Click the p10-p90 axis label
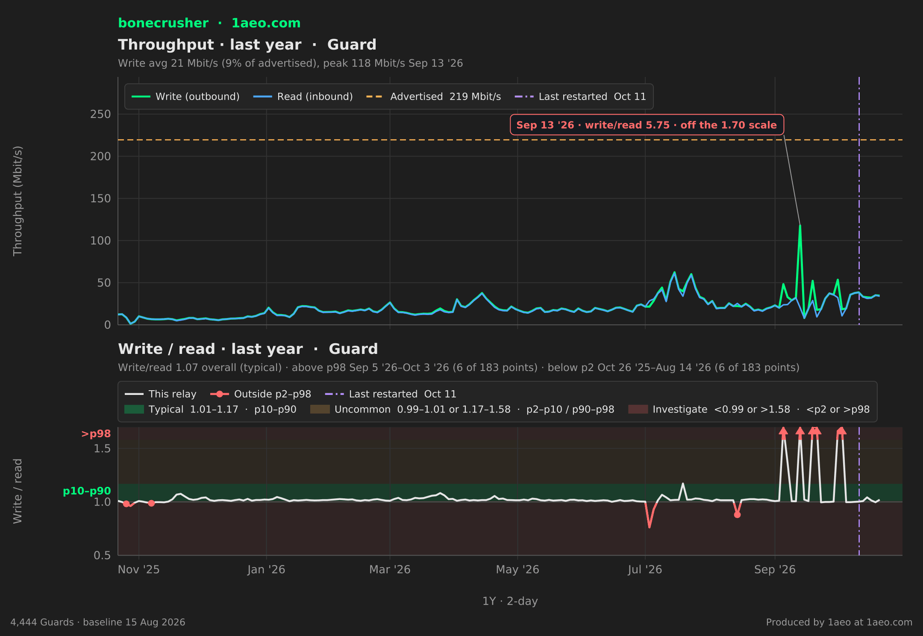Viewport: 923px width, 636px height. tap(87, 491)
